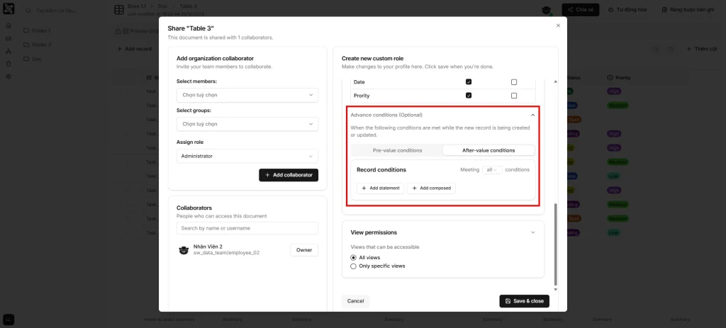Click the Save & close button
The image size is (726, 328).
[x=524, y=301]
